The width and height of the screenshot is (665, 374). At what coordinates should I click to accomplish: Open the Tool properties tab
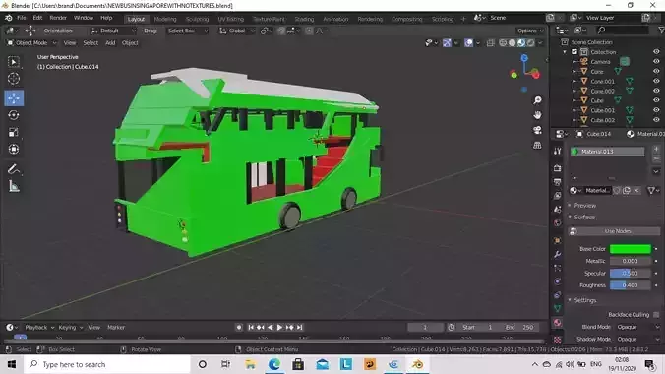click(x=557, y=152)
